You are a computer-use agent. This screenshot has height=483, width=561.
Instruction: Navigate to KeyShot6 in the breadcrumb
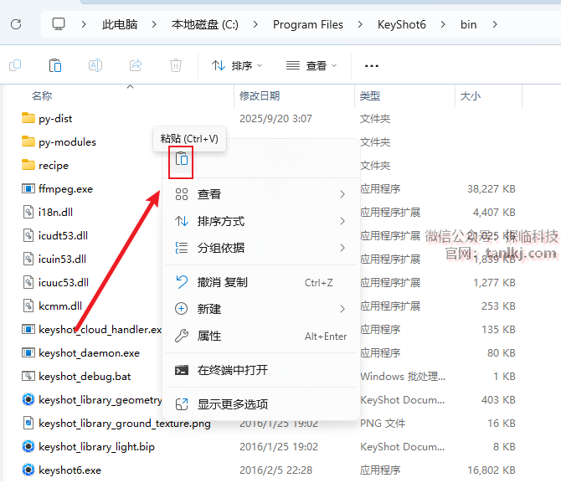pyautogui.click(x=401, y=24)
